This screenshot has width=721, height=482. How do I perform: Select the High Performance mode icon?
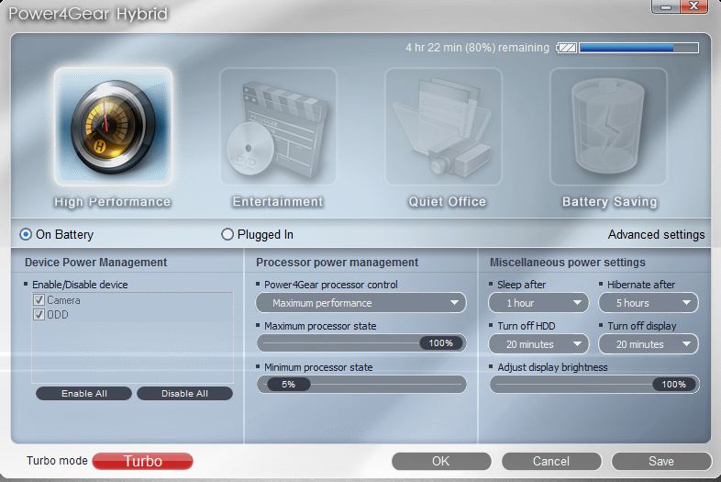tap(113, 126)
